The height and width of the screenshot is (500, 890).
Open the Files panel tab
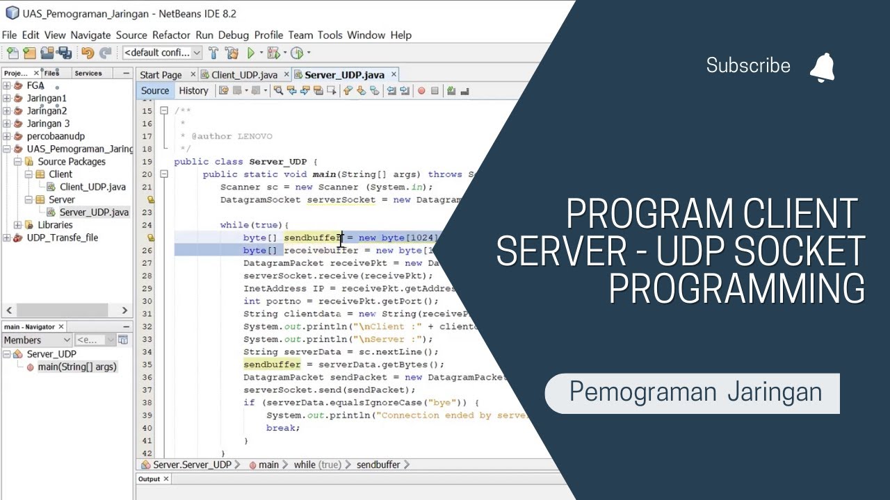(51, 73)
